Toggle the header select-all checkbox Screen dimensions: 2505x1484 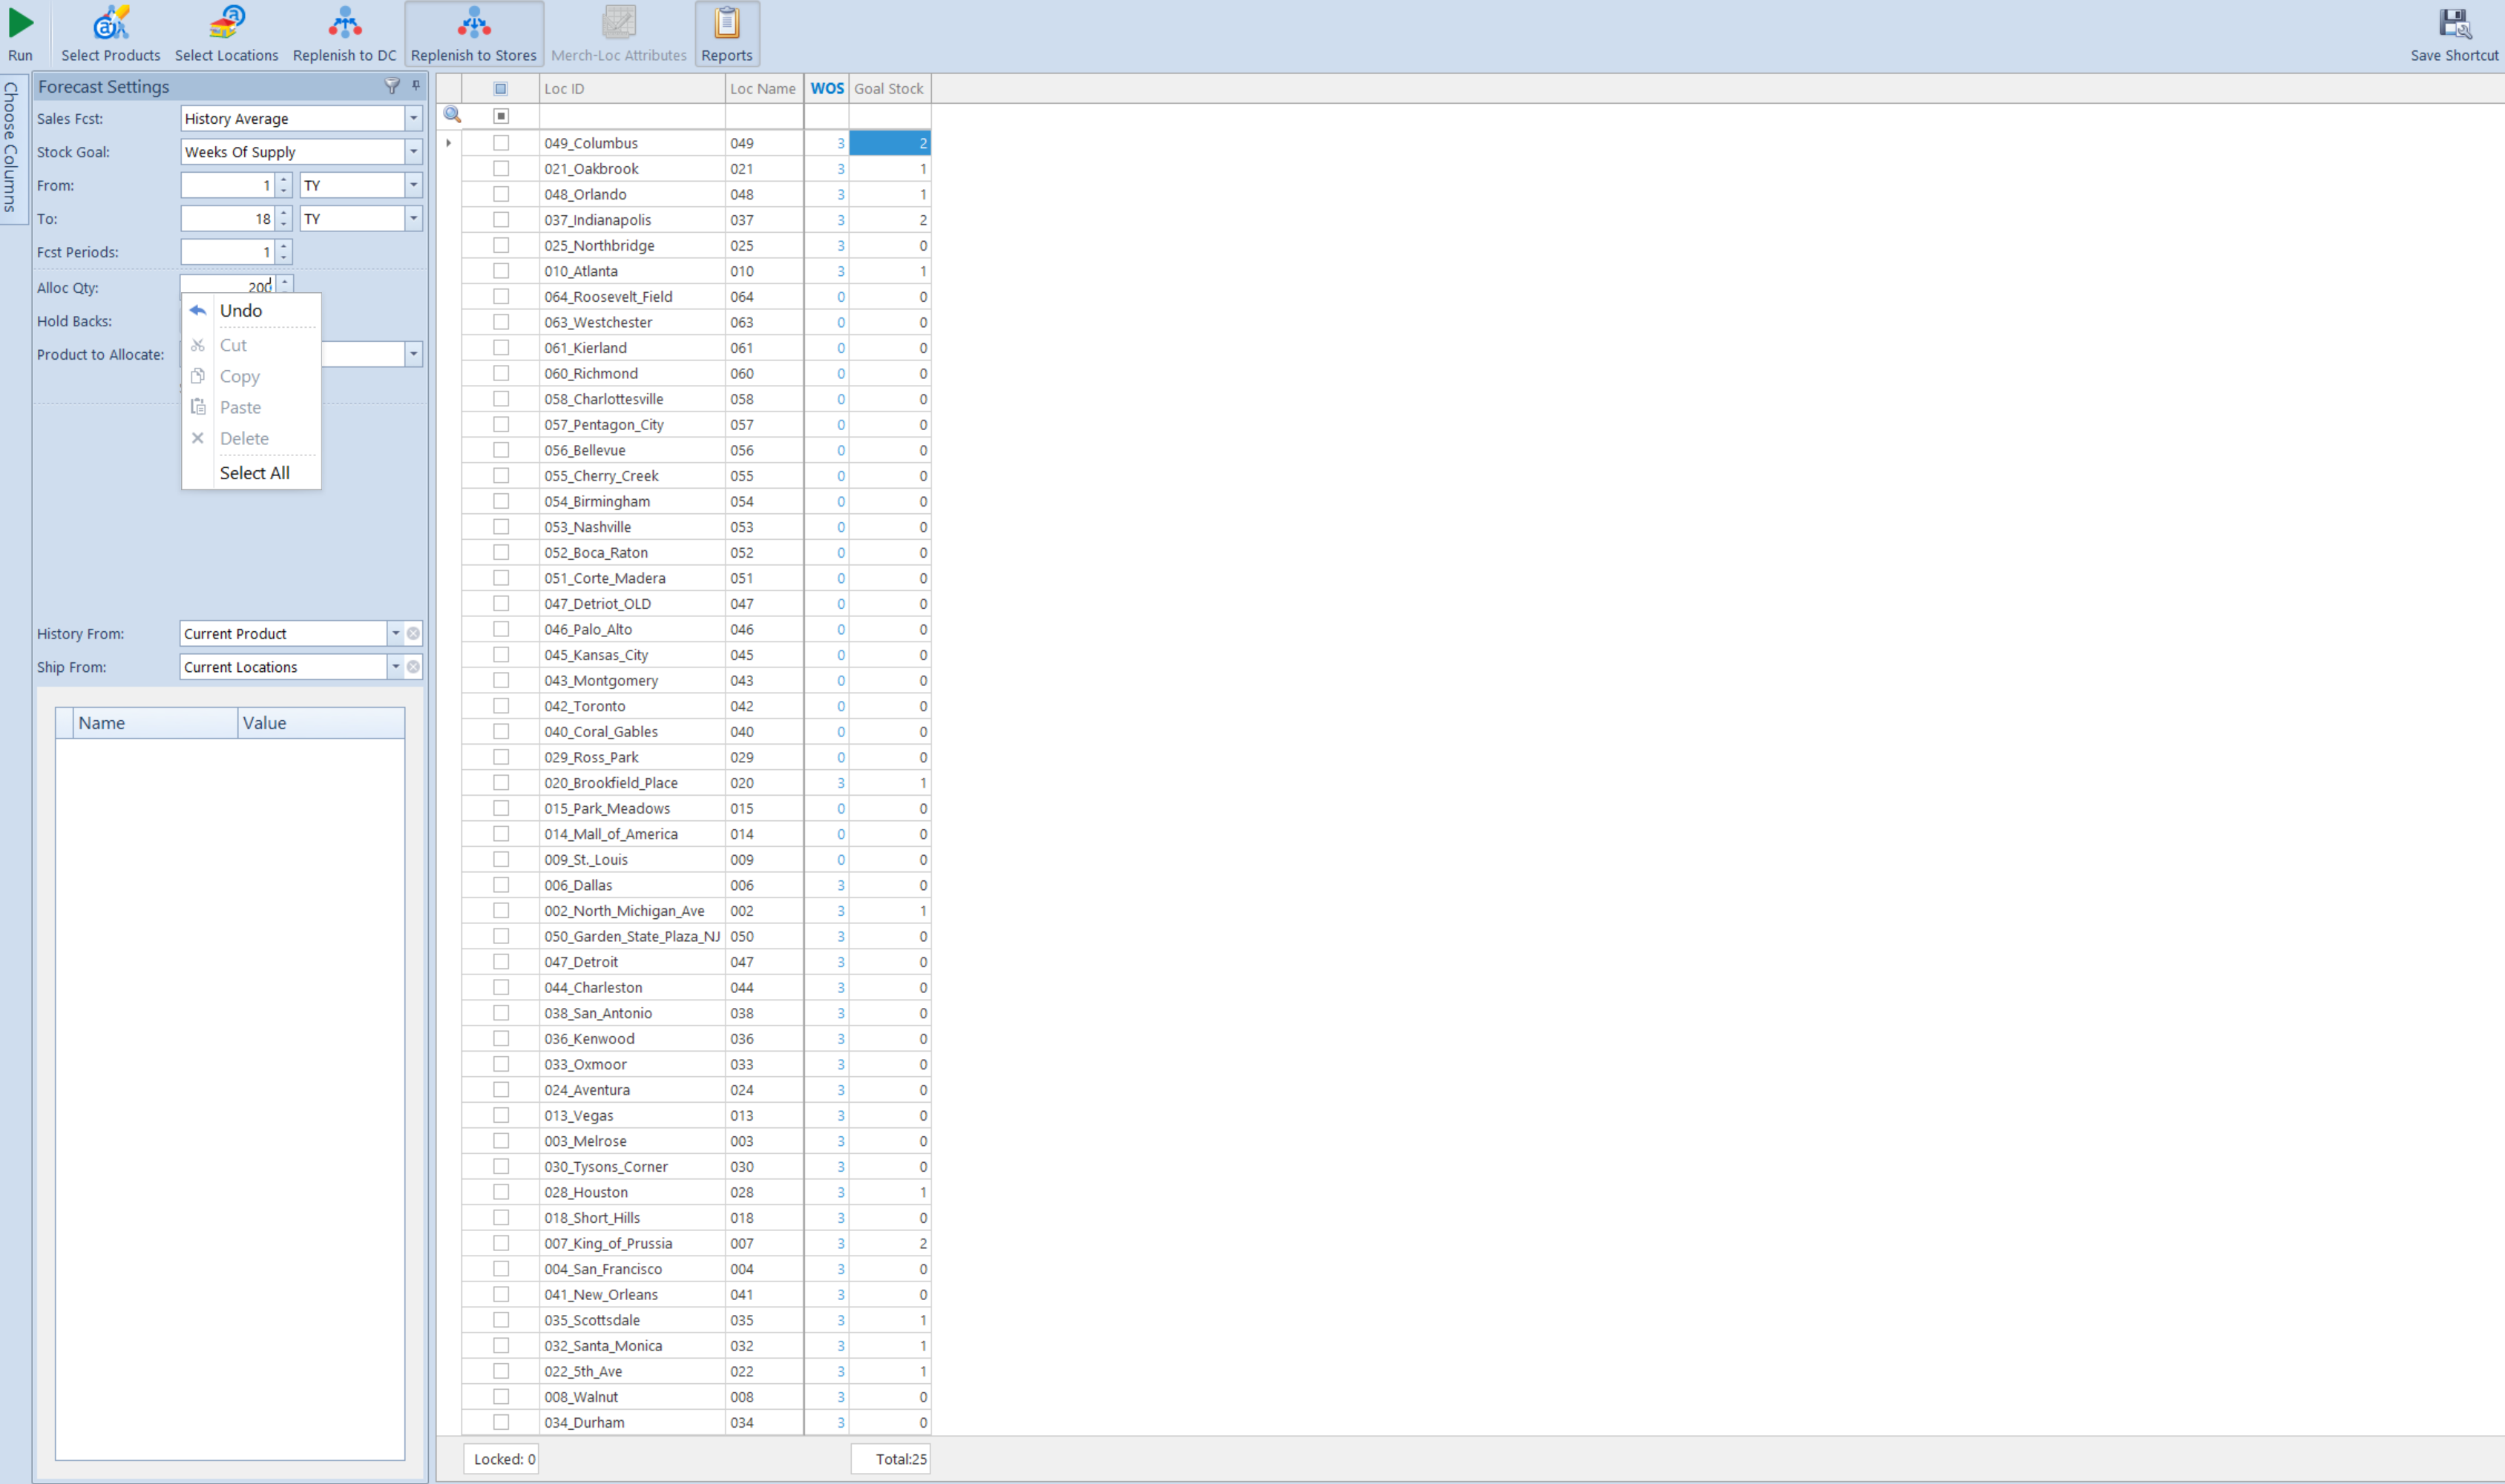click(501, 89)
